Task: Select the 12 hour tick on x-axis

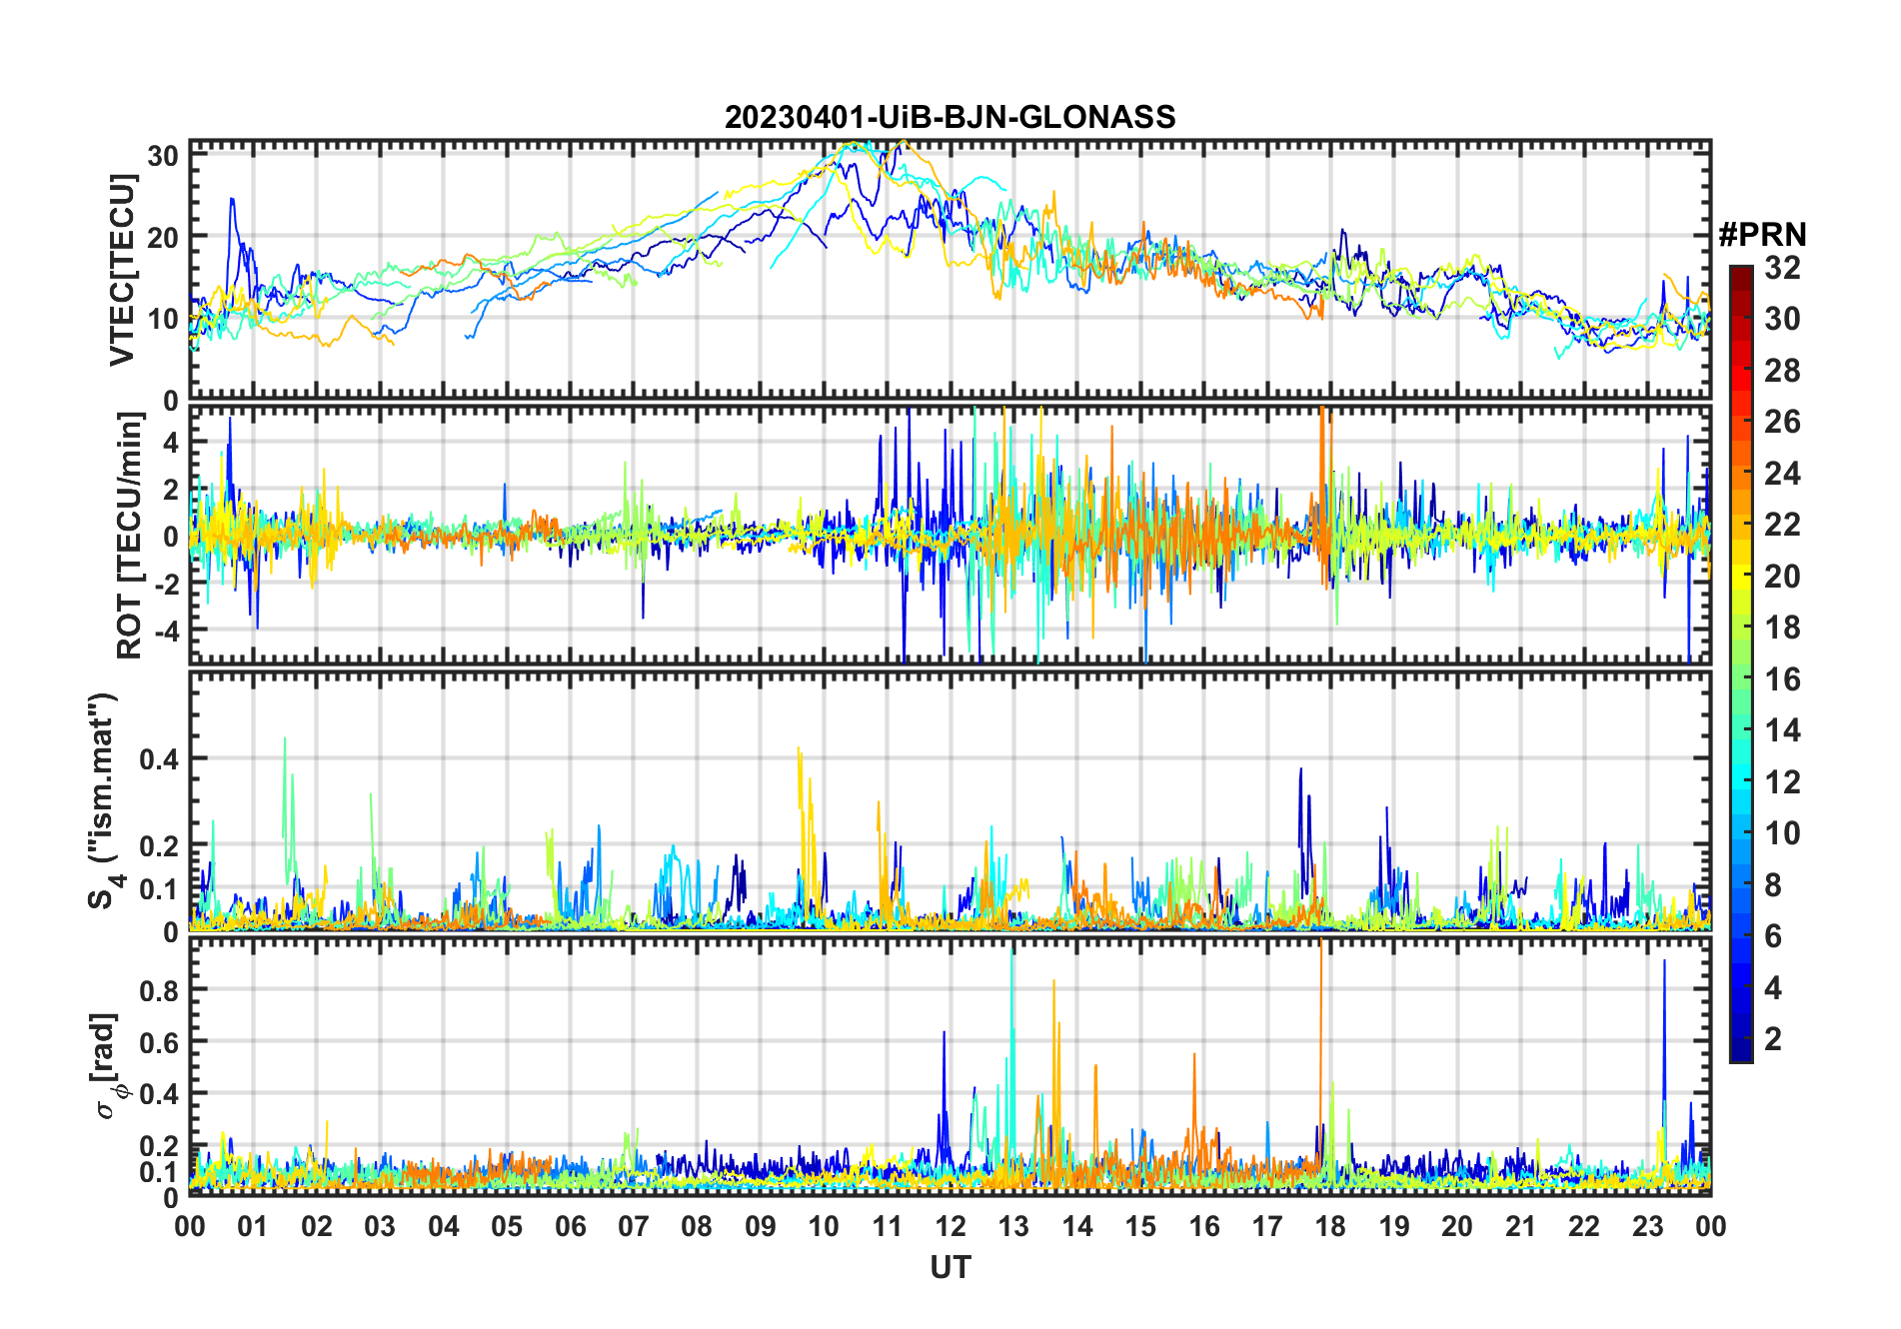Action: pyautogui.click(x=950, y=1226)
